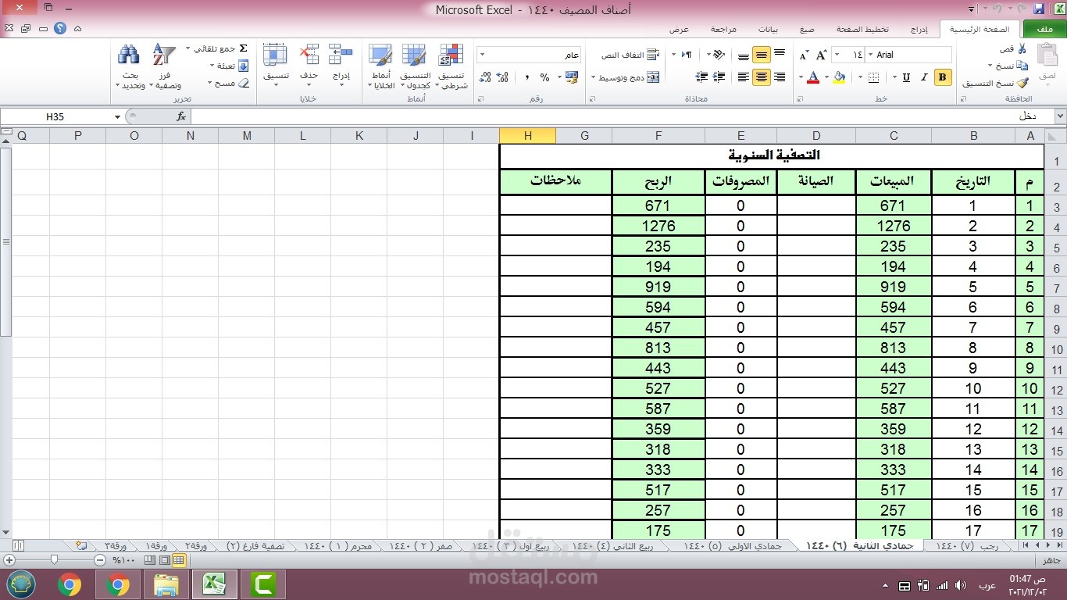Toggle Italic formatting button
Image resolution: width=1067 pixels, height=600 pixels.
click(925, 77)
